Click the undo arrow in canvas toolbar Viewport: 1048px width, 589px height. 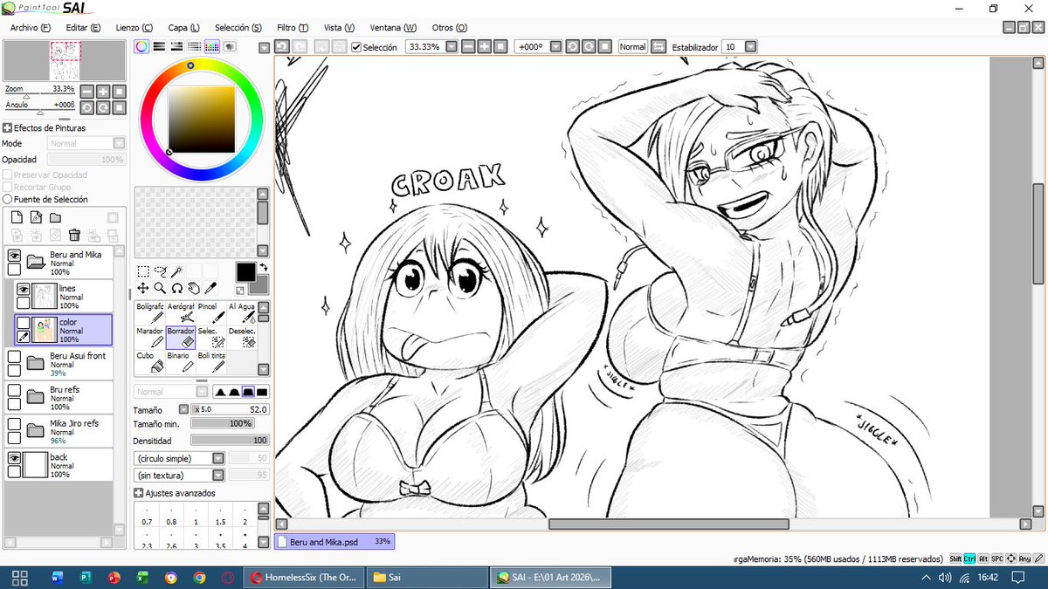tap(283, 46)
